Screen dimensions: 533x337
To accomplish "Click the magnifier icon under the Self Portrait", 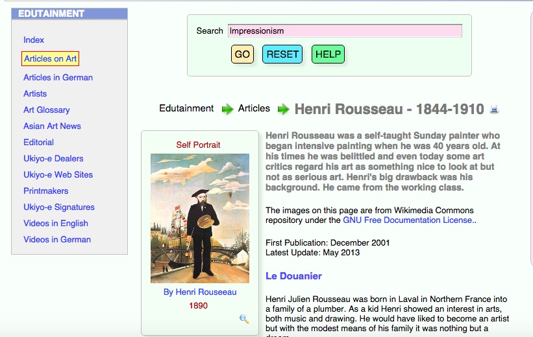I will 243,319.
